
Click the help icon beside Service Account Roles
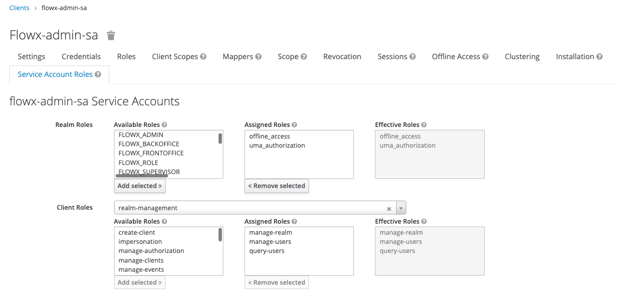[x=98, y=75]
